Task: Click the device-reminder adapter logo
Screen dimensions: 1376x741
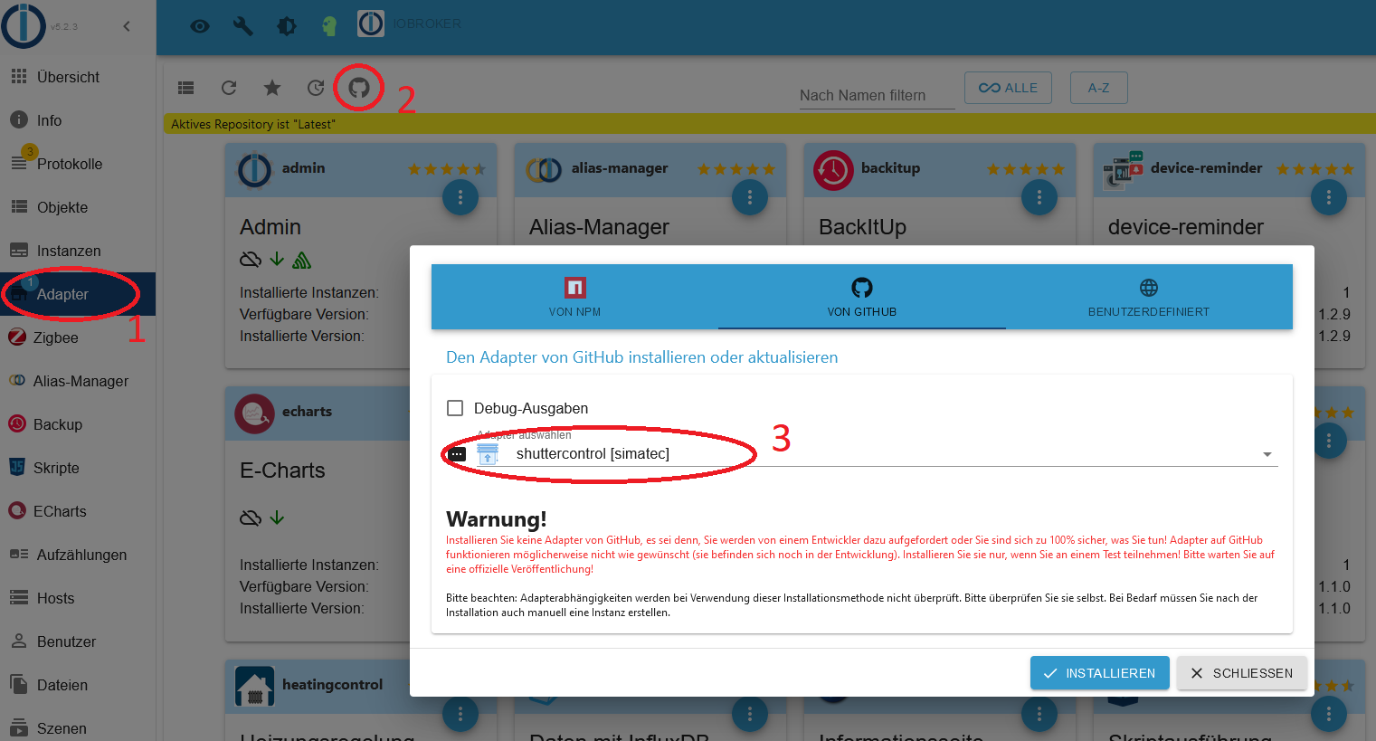Action: point(1123,170)
